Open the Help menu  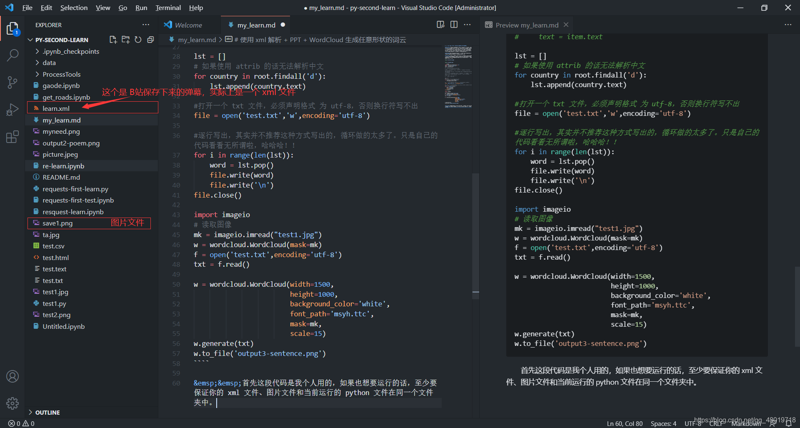pyautogui.click(x=196, y=8)
